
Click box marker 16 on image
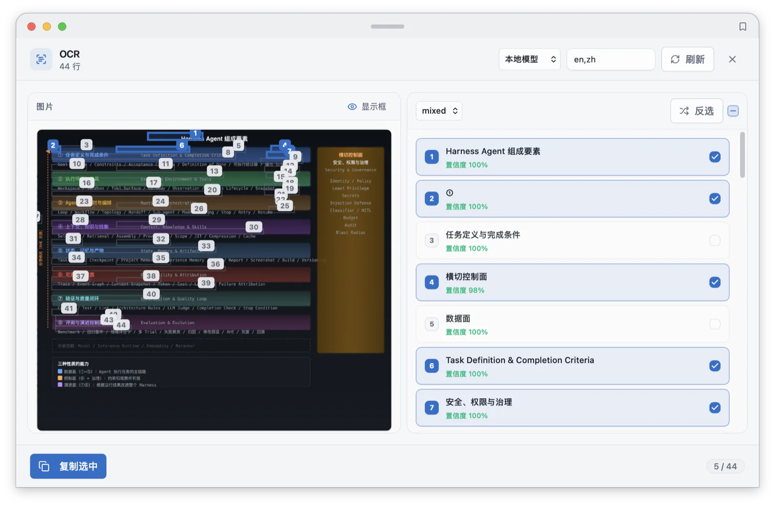(87, 183)
